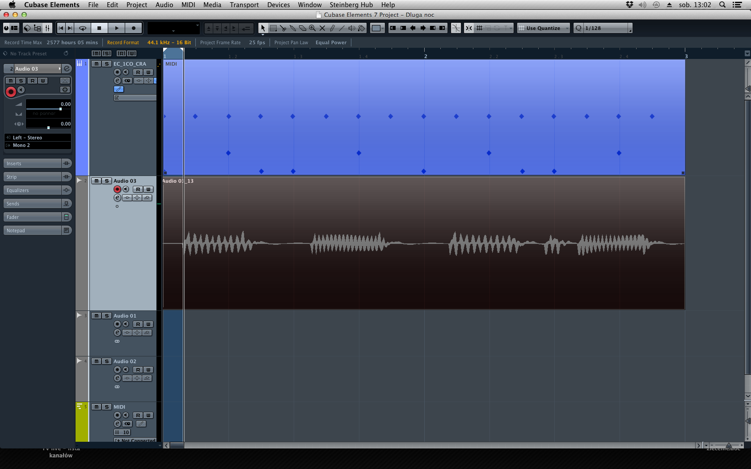Nudge event start to the left
The height and width of the screenshot is (469, 751).
point(393,28)
